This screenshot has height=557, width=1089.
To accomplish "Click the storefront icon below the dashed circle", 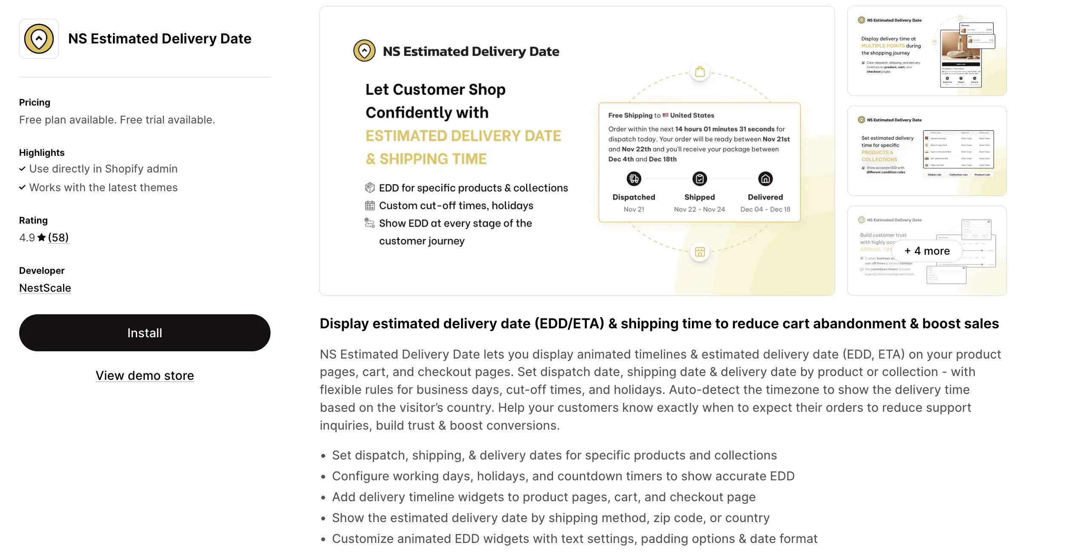I will click(700, 252).
